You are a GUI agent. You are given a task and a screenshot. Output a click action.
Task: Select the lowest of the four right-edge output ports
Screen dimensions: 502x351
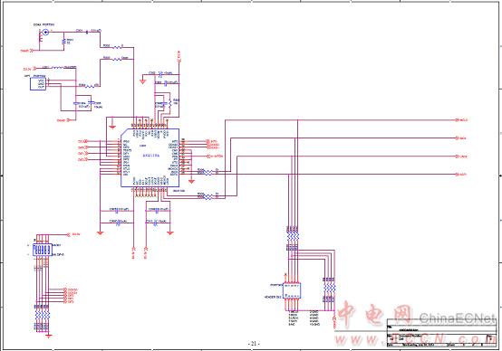tap(460, 175)
